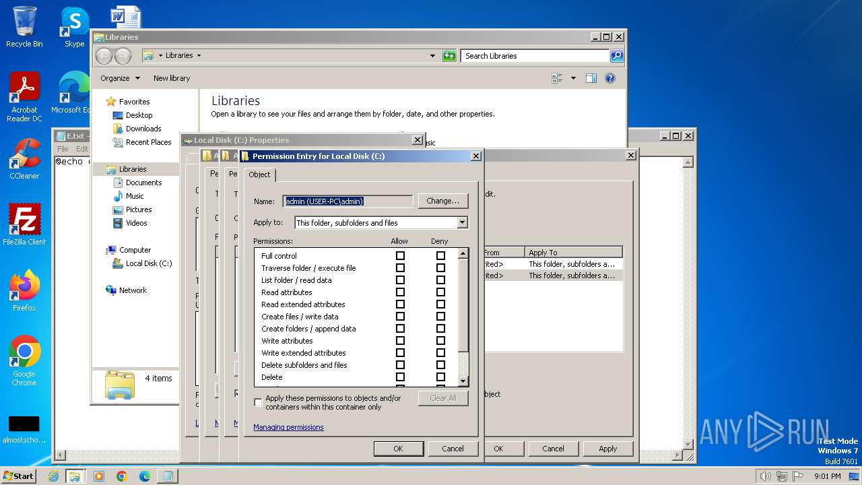Open Windows Media Player from the taskbar
This screenshot has width=862, height=485.
(x=99, y=476)
